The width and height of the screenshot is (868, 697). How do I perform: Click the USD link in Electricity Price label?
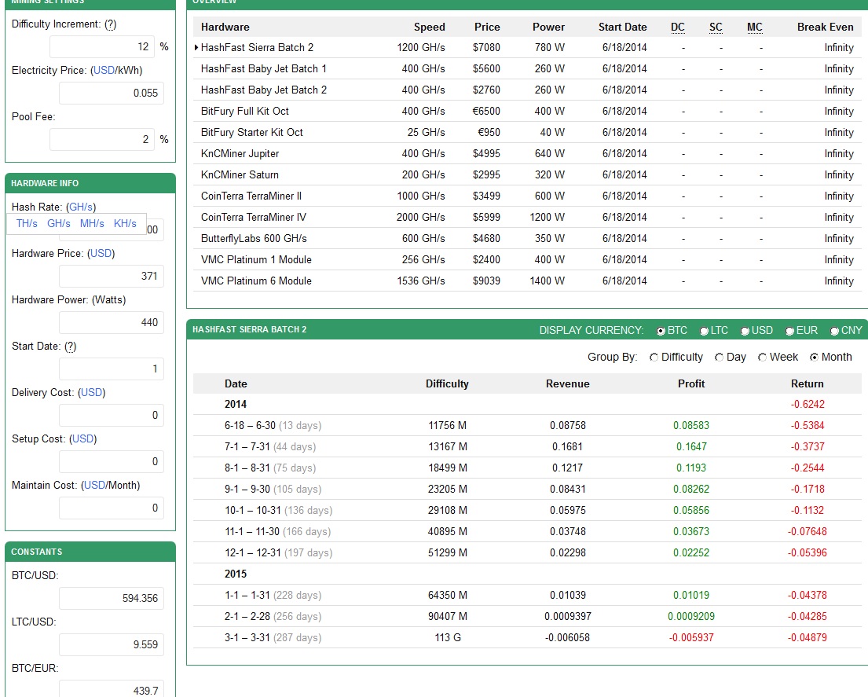(x=104, y=70)
